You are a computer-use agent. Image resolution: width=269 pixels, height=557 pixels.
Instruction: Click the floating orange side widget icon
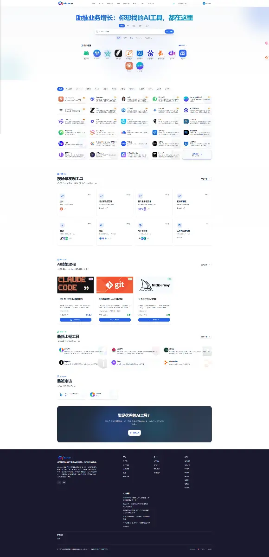[267, 58]
